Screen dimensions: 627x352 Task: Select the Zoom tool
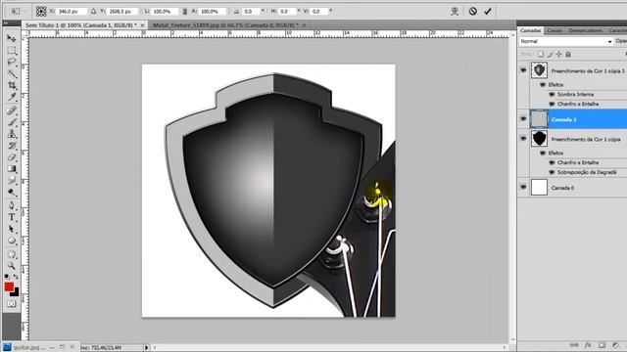tap(12, 266)
